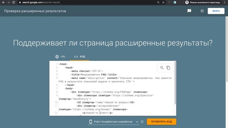Select the КОД tab

point(79,57)
